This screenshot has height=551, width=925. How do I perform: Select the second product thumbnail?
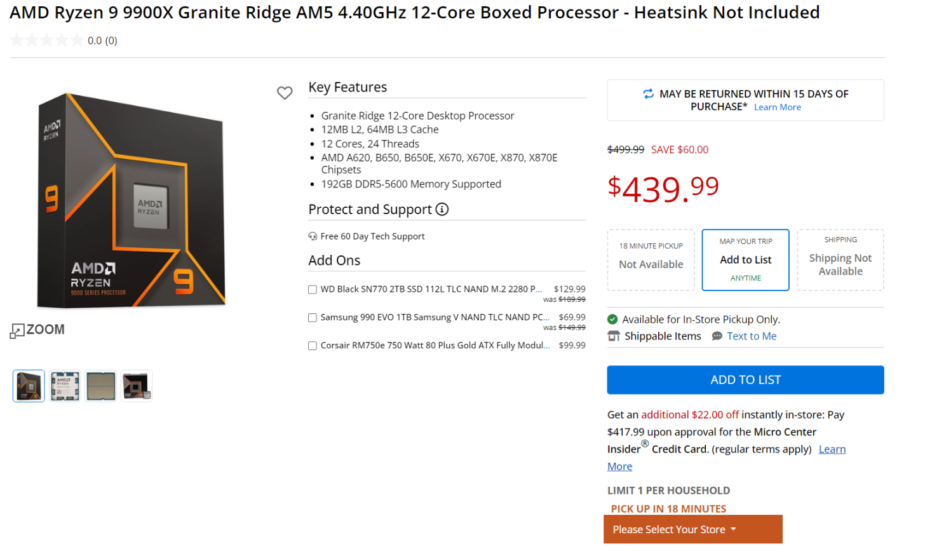(64, 385)
